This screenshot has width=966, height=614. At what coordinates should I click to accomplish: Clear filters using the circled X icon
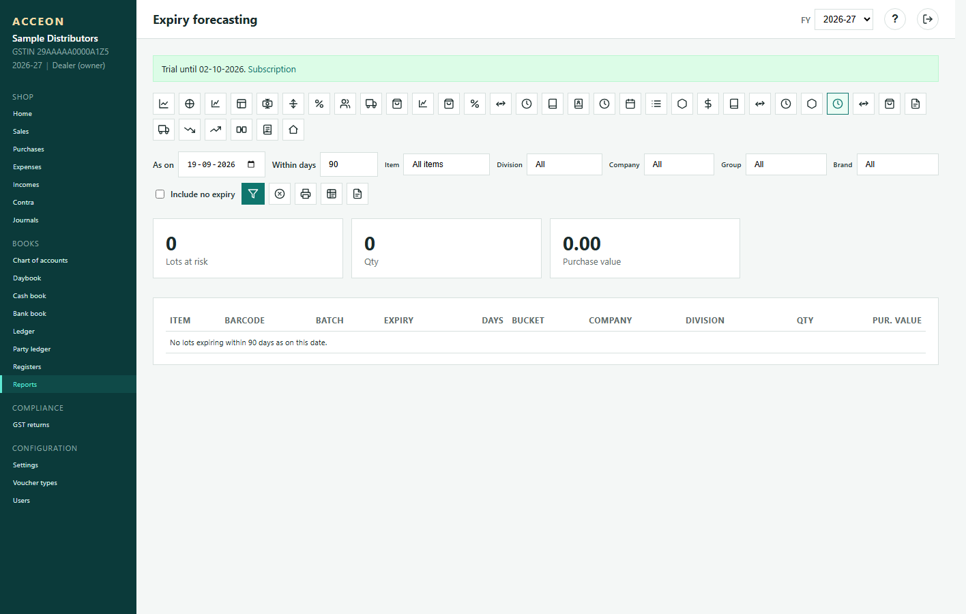pos(280,194)
